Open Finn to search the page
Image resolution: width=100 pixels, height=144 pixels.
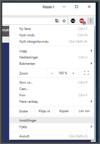pos(52,95)
